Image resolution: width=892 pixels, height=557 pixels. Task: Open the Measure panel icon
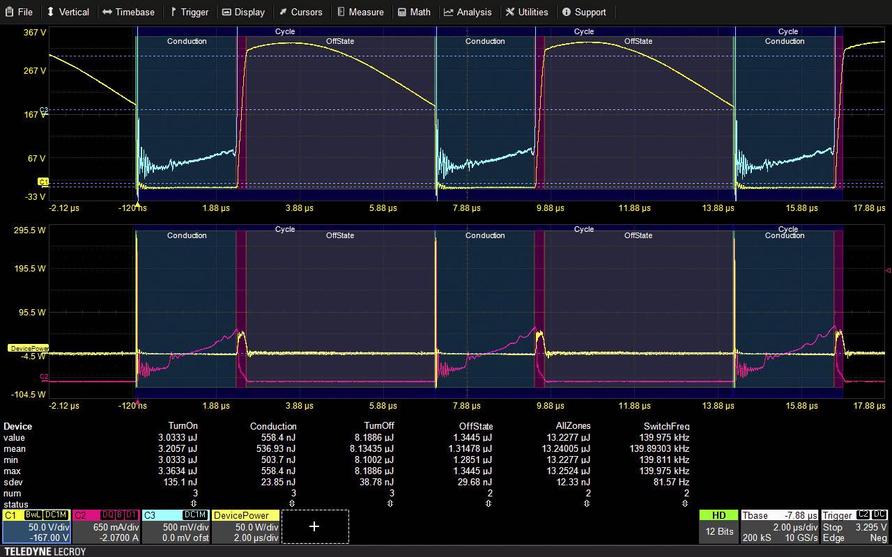tap(341, 12)
